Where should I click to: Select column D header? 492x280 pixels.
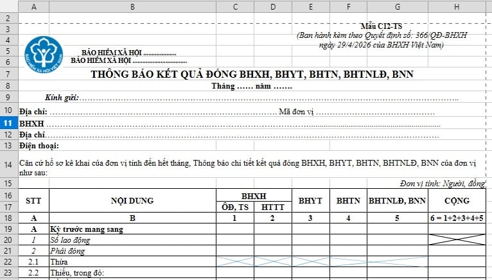click(273, 6)
